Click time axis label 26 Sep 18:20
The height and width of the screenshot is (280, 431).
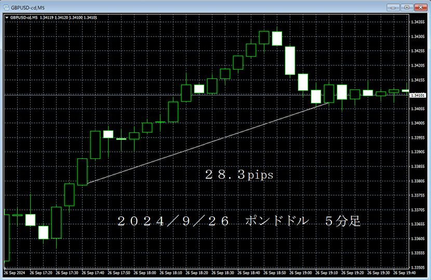click(196, 273)
